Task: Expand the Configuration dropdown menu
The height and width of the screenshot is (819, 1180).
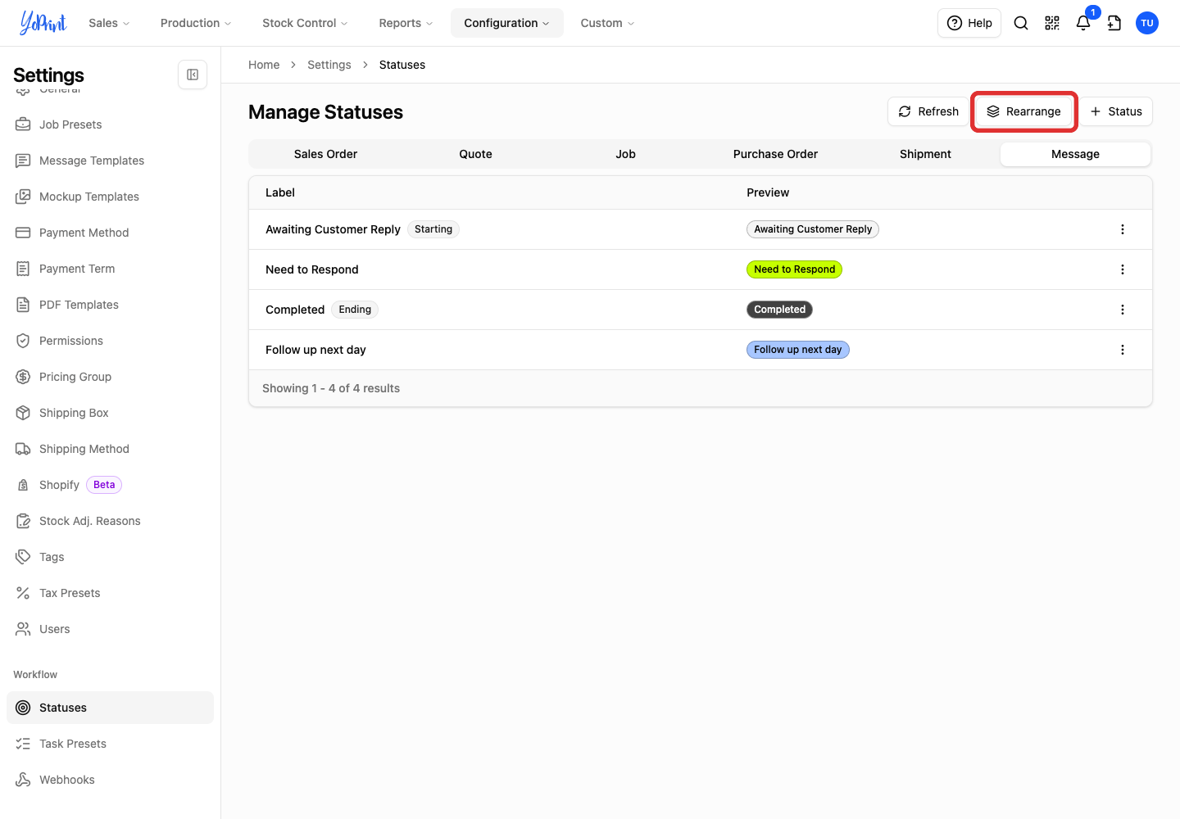Action: tap(506, 23)
